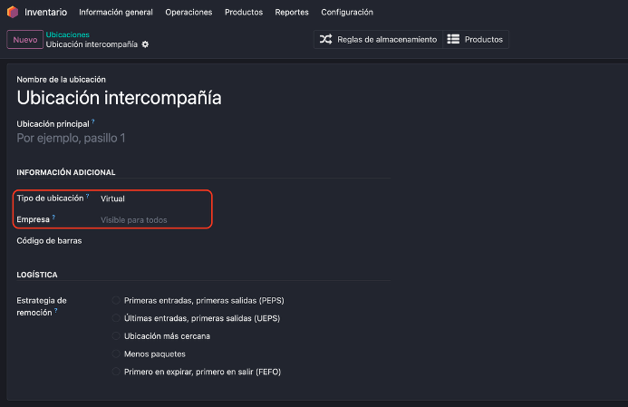
Task: Click the Inventario app logo icon
Action: coord(13,13)
